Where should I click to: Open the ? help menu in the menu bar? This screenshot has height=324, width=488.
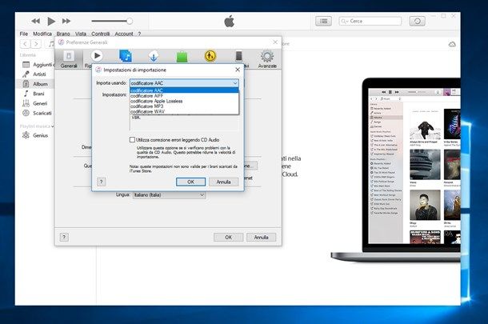(x=139, y=34)
